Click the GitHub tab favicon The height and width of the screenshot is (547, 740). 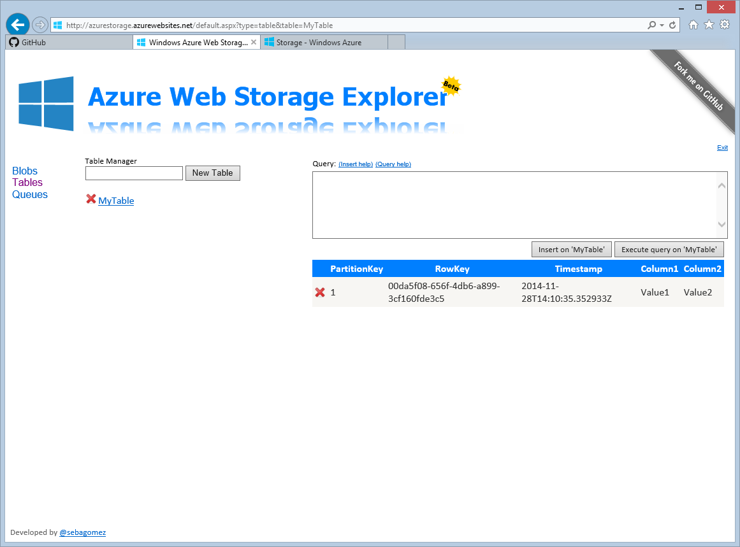tap(14, 42)
